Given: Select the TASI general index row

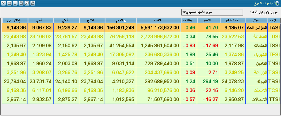Looking at the screenshot, I should (x=141, y=28).
